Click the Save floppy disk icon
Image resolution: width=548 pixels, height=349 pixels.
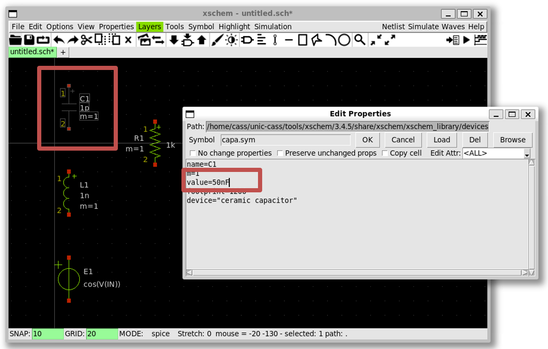pyautogui.click(x=29, y=40)
